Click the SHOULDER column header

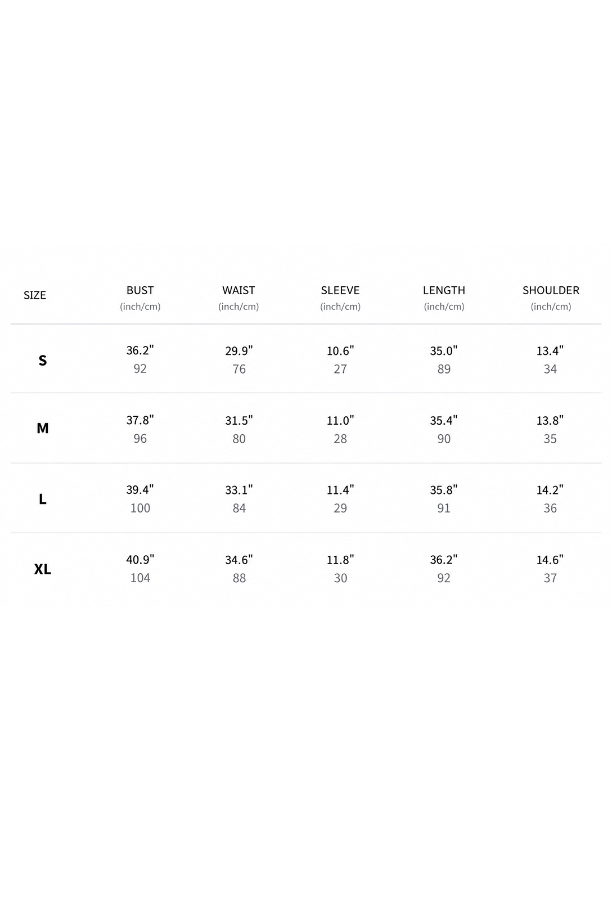[x=551, y=290]
